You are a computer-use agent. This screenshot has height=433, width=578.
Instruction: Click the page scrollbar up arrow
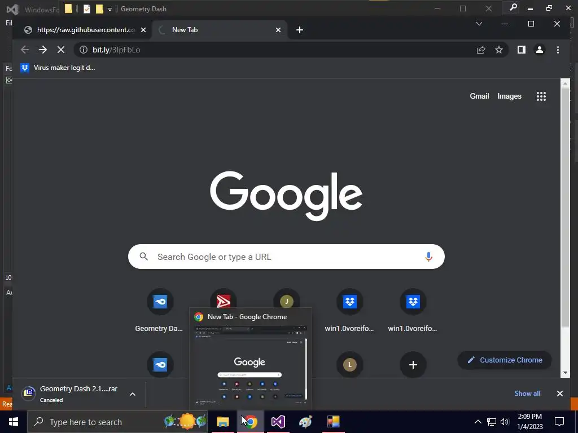(x=565, y=83)
